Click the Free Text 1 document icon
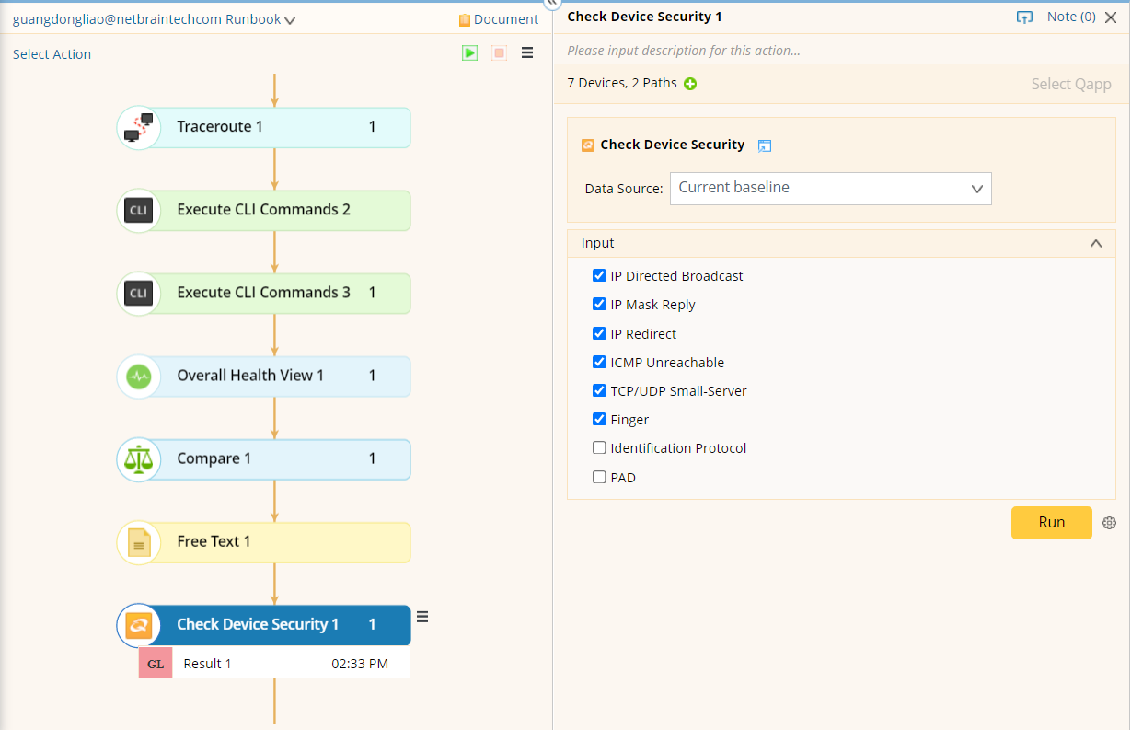The image size is (1131, 730). click(138, 542)
